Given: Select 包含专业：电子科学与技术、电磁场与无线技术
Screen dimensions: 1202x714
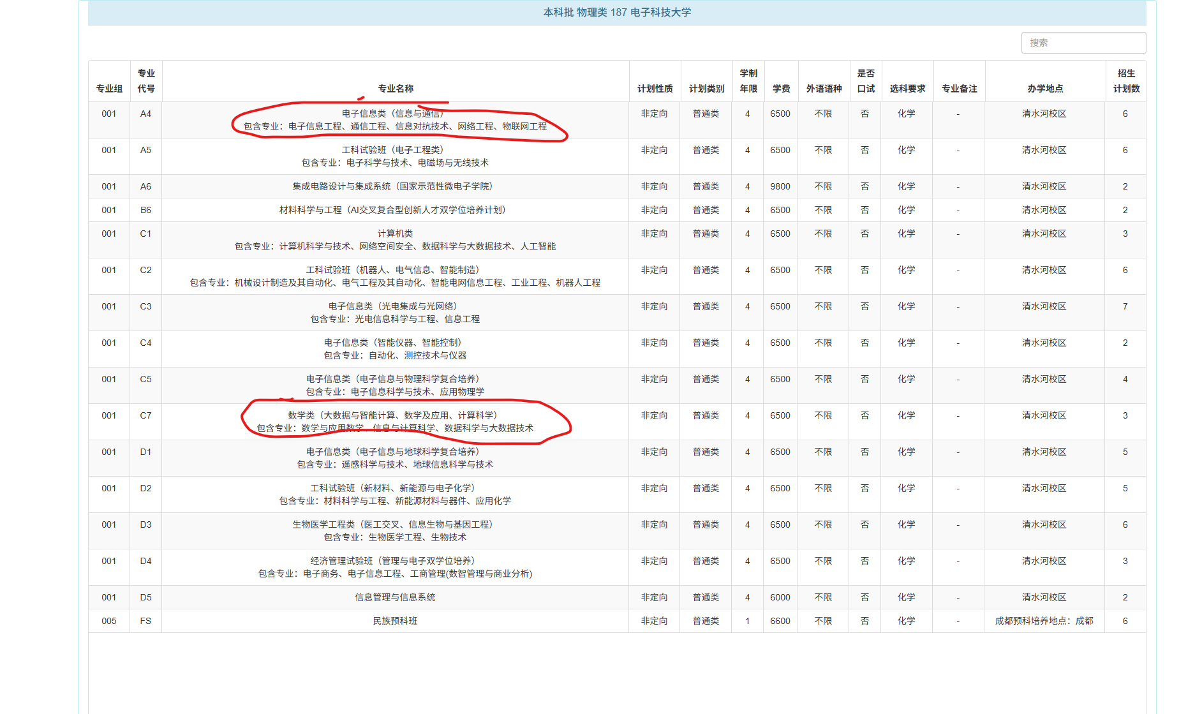Looking at the screenshot, I should click(395, 163).
